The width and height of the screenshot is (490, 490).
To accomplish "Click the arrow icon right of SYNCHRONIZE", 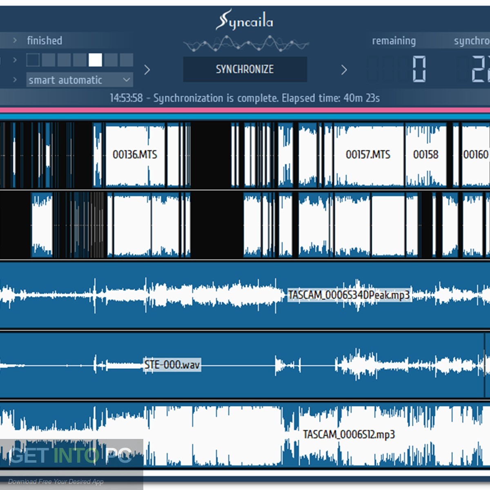I will [344, 69].
